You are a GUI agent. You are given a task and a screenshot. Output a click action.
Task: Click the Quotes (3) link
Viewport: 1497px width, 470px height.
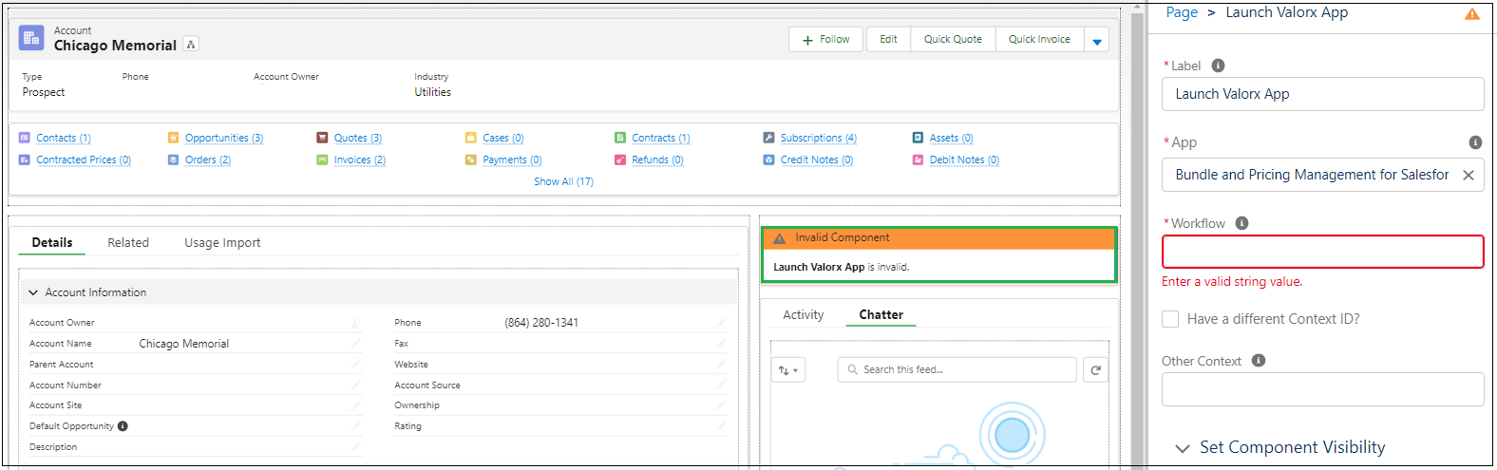[358, 138]
